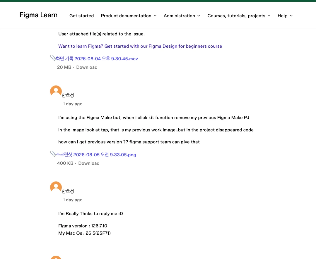
Task: Open the Figma Learn home logo
Action: point(38,15)
